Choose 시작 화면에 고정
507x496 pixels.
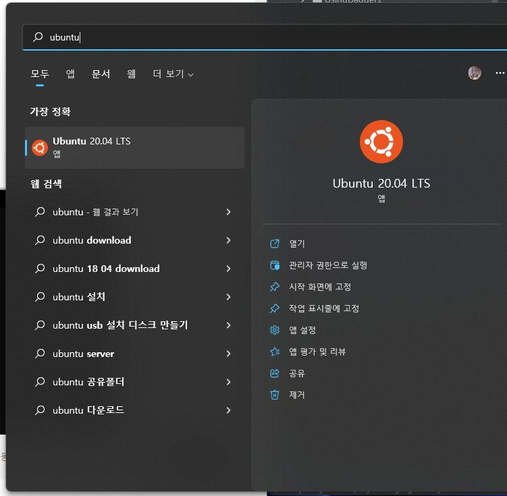[320, 287]
